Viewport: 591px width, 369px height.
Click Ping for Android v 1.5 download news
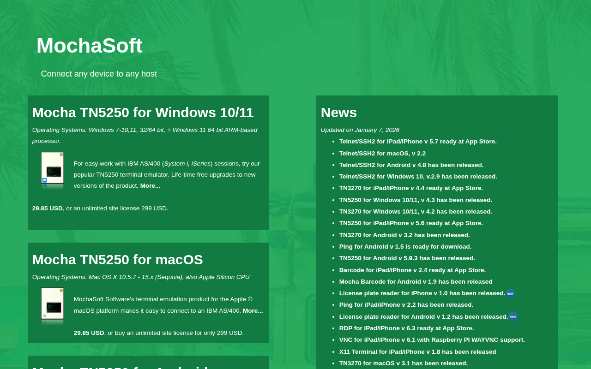pyautogui.click(x=405, y=247)
